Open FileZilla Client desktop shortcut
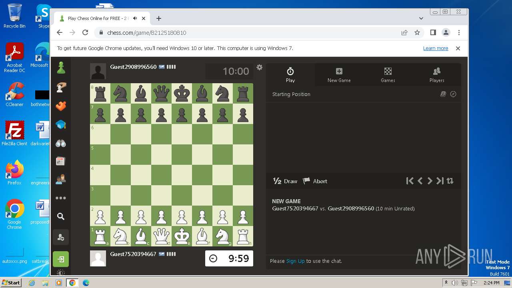512x288 pixels. pyautogui.click(x=14, y=134)
